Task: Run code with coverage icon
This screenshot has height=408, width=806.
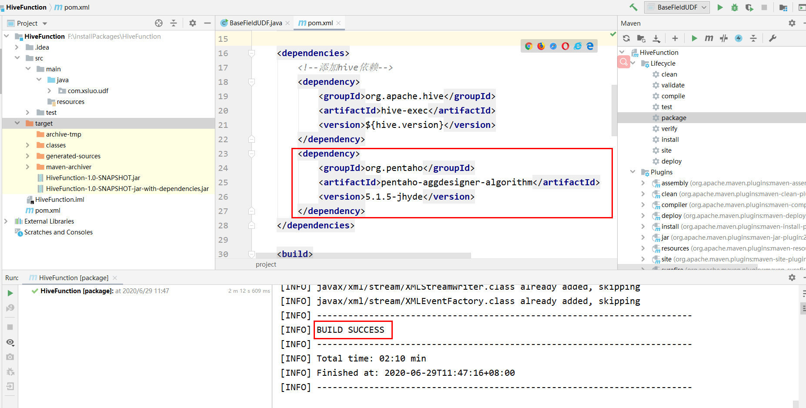Action: point(749,7)
